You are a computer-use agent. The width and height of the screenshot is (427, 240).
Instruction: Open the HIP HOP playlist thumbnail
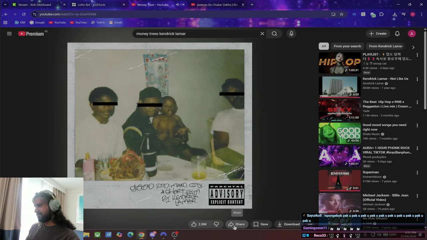339,63
